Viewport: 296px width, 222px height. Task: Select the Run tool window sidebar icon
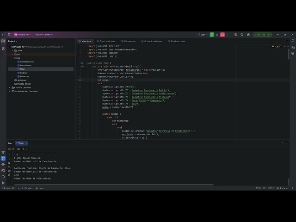pyautogui.click(x=3, y=158)
